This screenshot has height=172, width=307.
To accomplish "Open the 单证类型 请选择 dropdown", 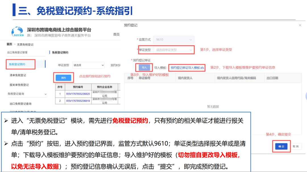I will (x=88, y=65).
